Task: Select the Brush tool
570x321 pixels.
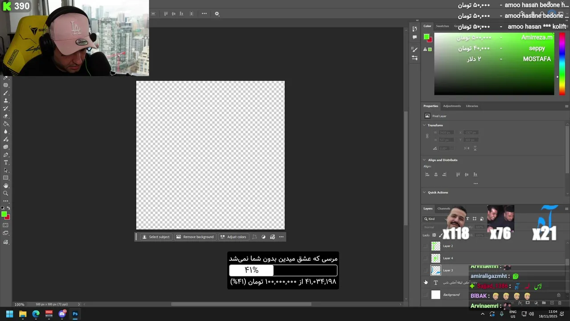Action: tap(6, 93)
